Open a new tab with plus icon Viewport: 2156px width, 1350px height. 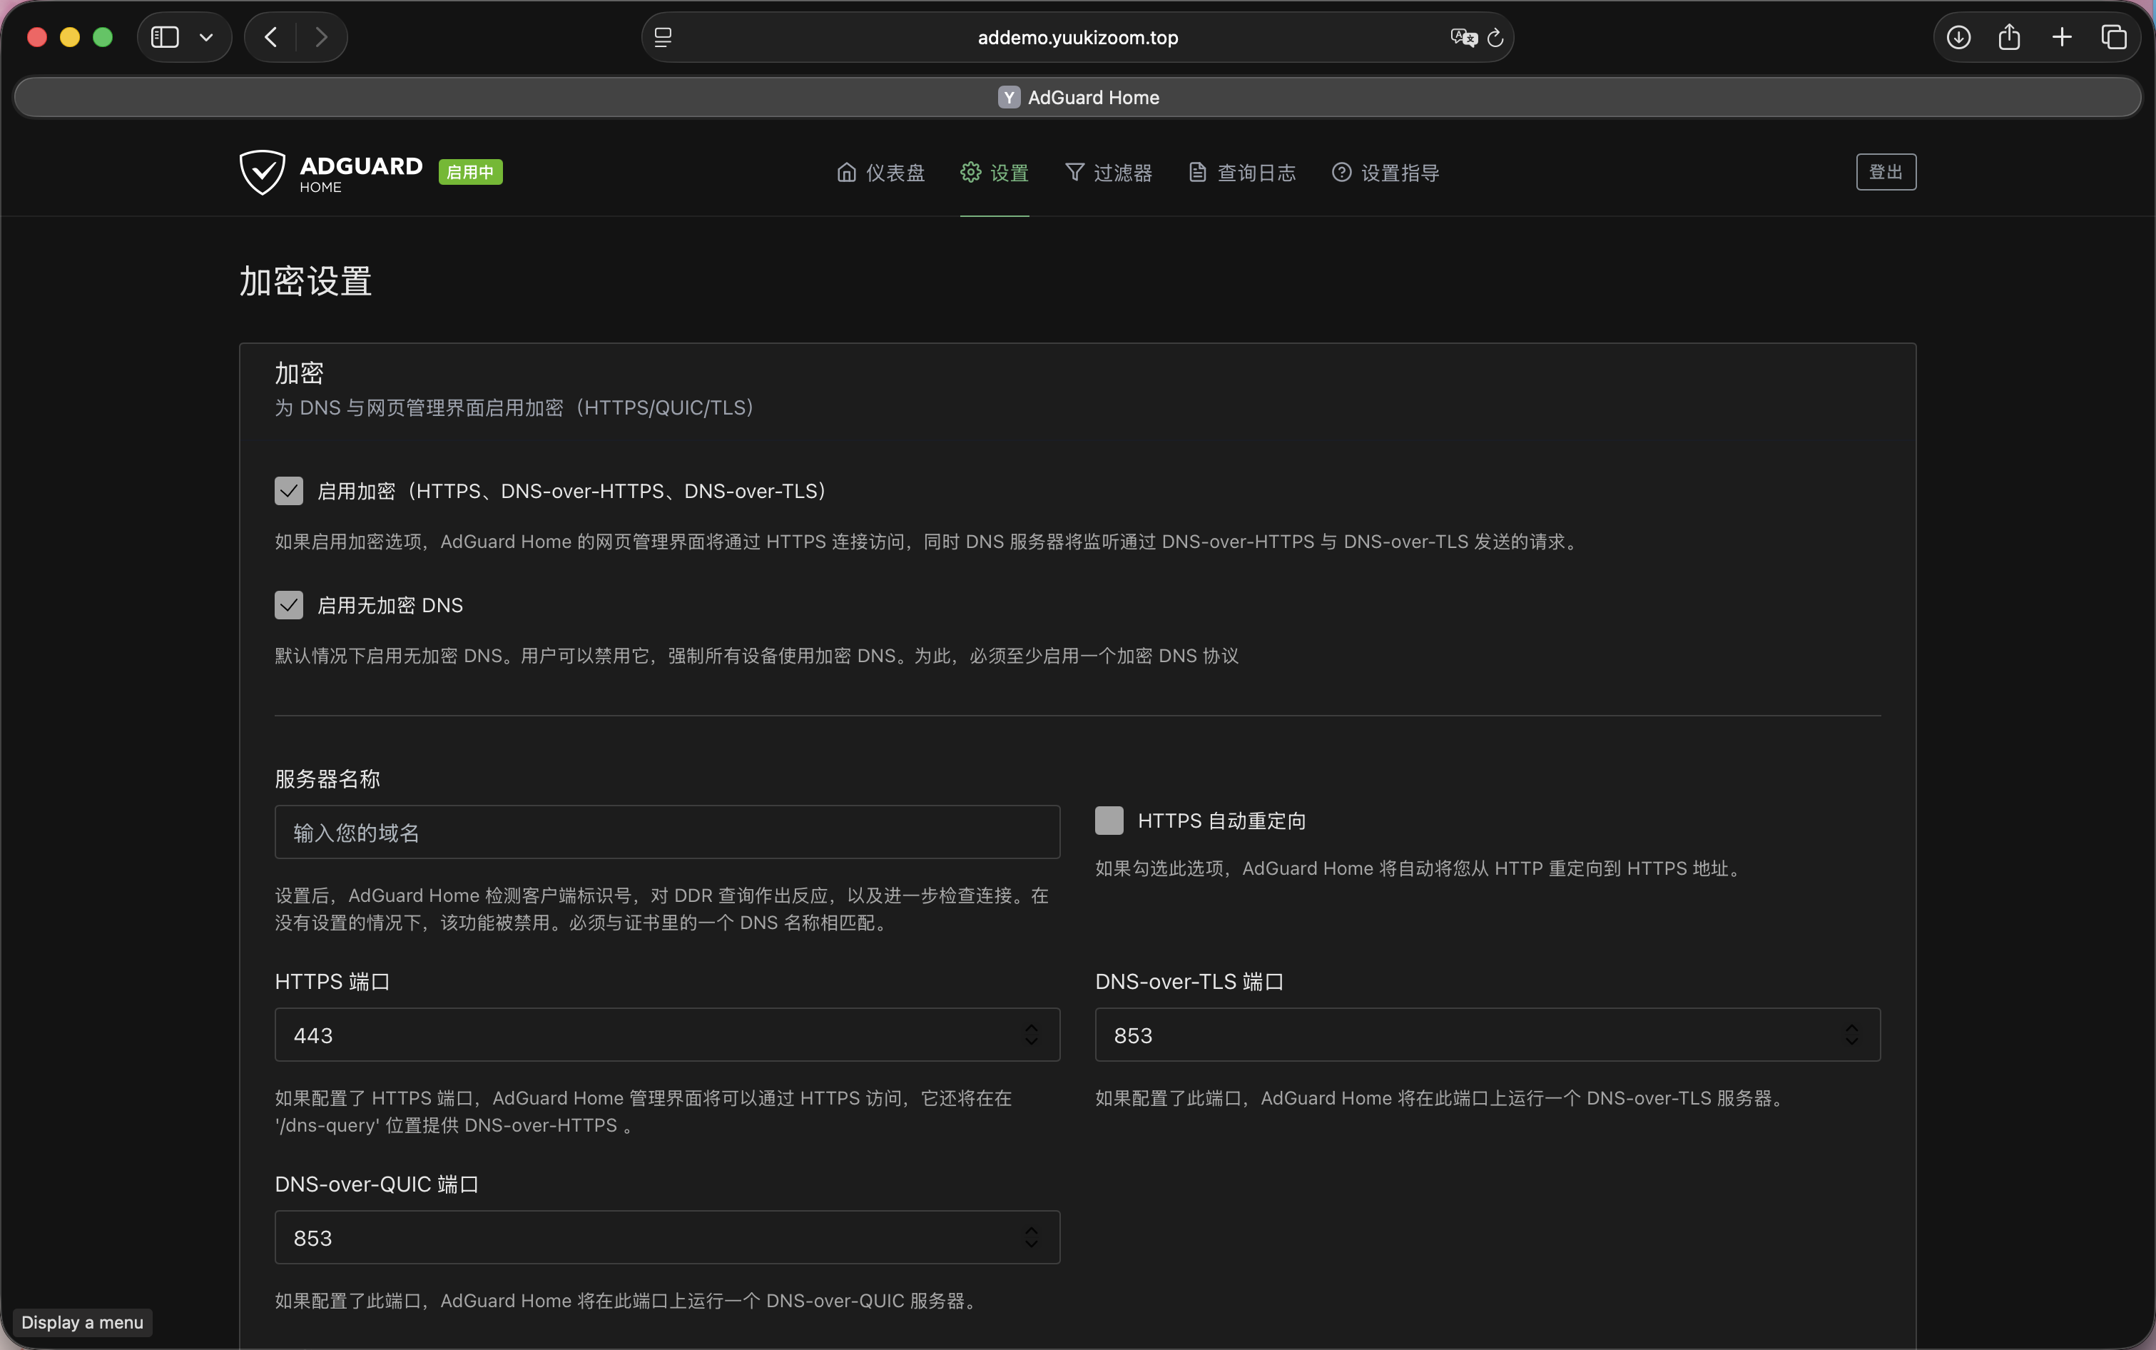tap(2063, 36)
